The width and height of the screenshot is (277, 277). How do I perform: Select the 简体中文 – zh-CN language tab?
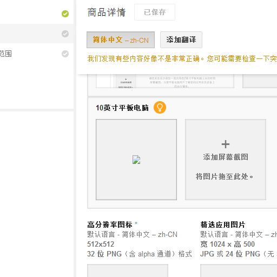pos(121,40)
